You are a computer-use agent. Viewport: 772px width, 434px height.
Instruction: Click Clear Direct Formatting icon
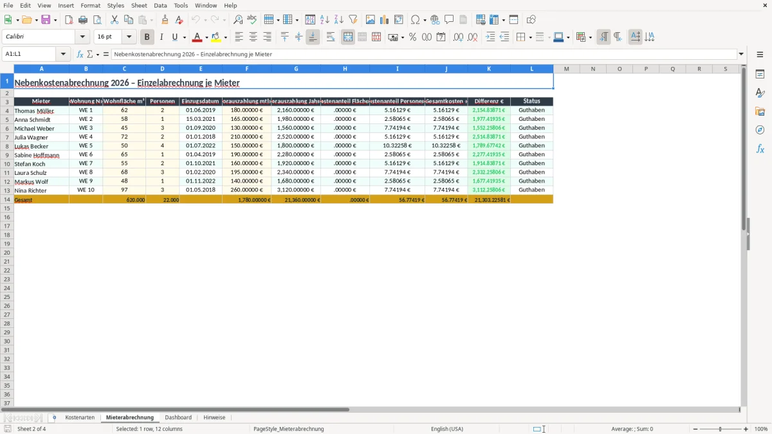[x=179, y=20]
